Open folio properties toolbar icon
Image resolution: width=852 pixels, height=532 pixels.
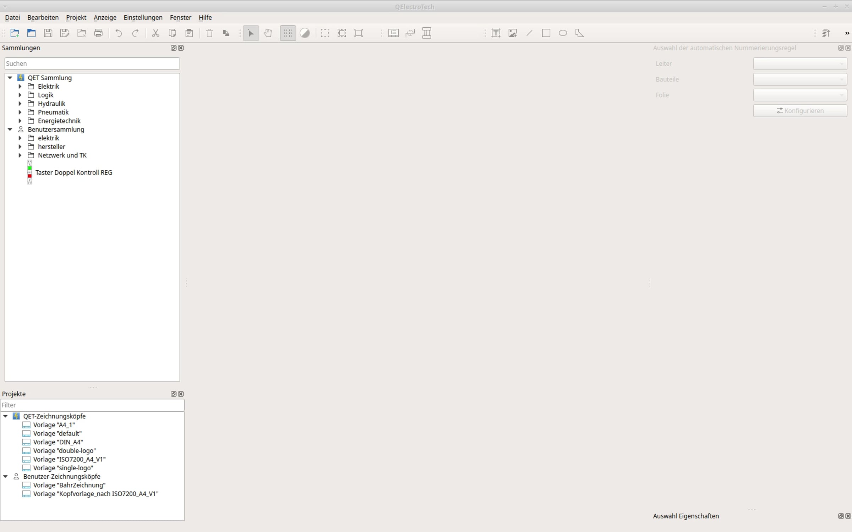tap(393, 33)
